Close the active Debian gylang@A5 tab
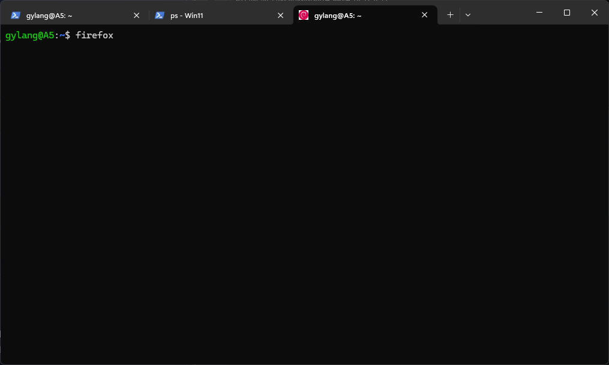Viewport: 609px width, 365px height. 425,16
